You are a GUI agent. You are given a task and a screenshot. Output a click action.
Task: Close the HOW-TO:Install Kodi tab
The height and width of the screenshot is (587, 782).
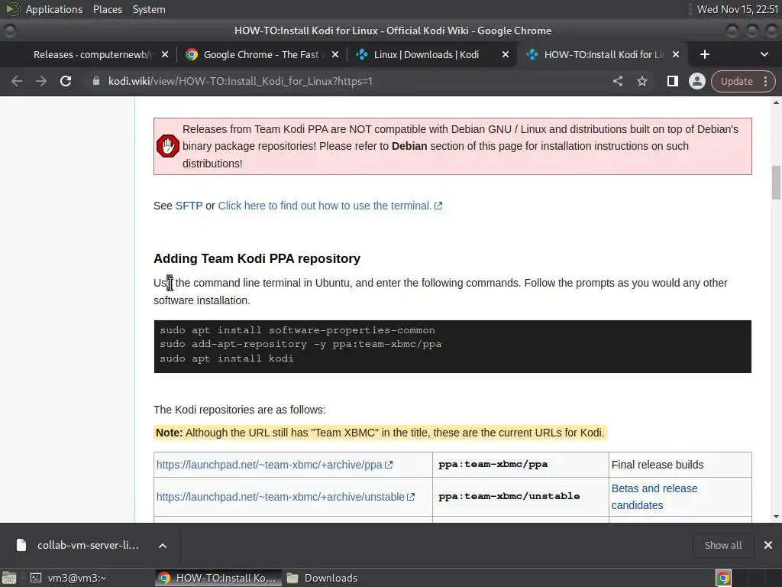(x=676, y=54)
